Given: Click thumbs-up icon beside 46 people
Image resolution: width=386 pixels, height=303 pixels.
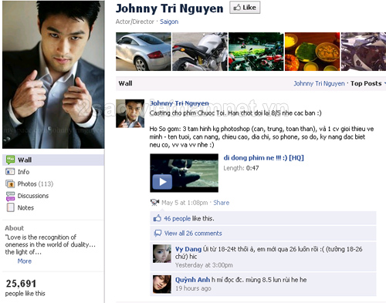Looking at the screenshot, I should (157, 218).
